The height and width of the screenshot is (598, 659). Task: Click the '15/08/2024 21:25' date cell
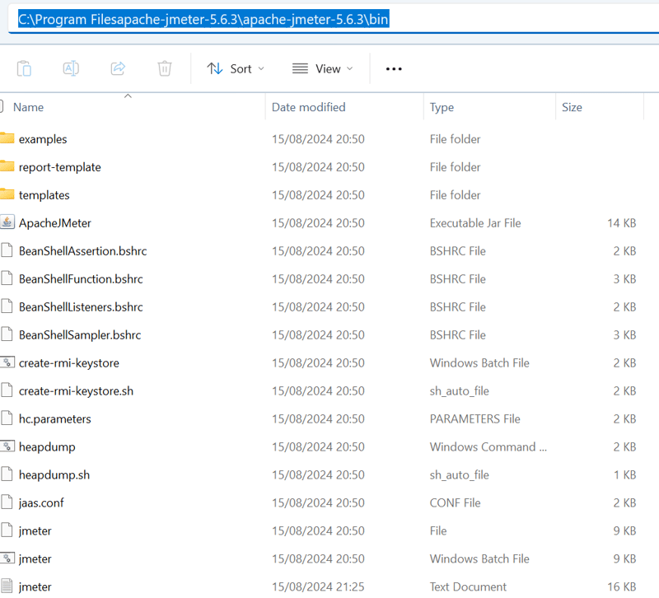pos(318,586)
